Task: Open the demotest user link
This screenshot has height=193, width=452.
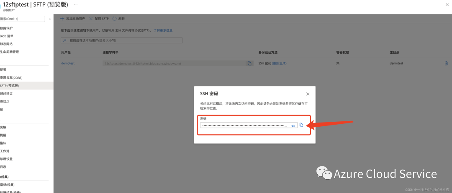Action: [68, 63]
